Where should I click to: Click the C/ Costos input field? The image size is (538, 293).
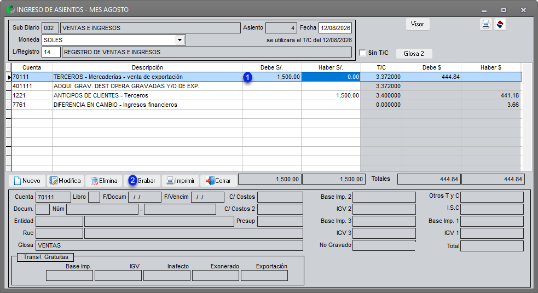tap(280, 197)
